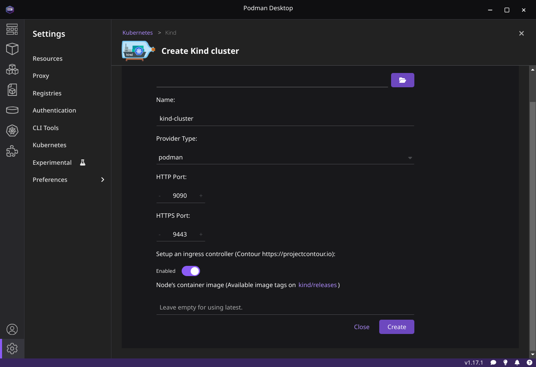Screen dimensions: 536x367
Task: Open notifications bell in the status bar
Action: coord(517,363)
